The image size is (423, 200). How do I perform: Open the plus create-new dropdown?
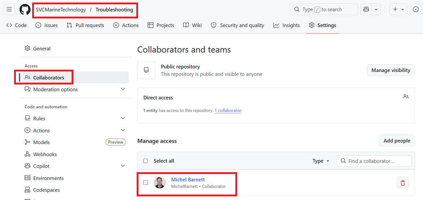click(x=398, y=9)
